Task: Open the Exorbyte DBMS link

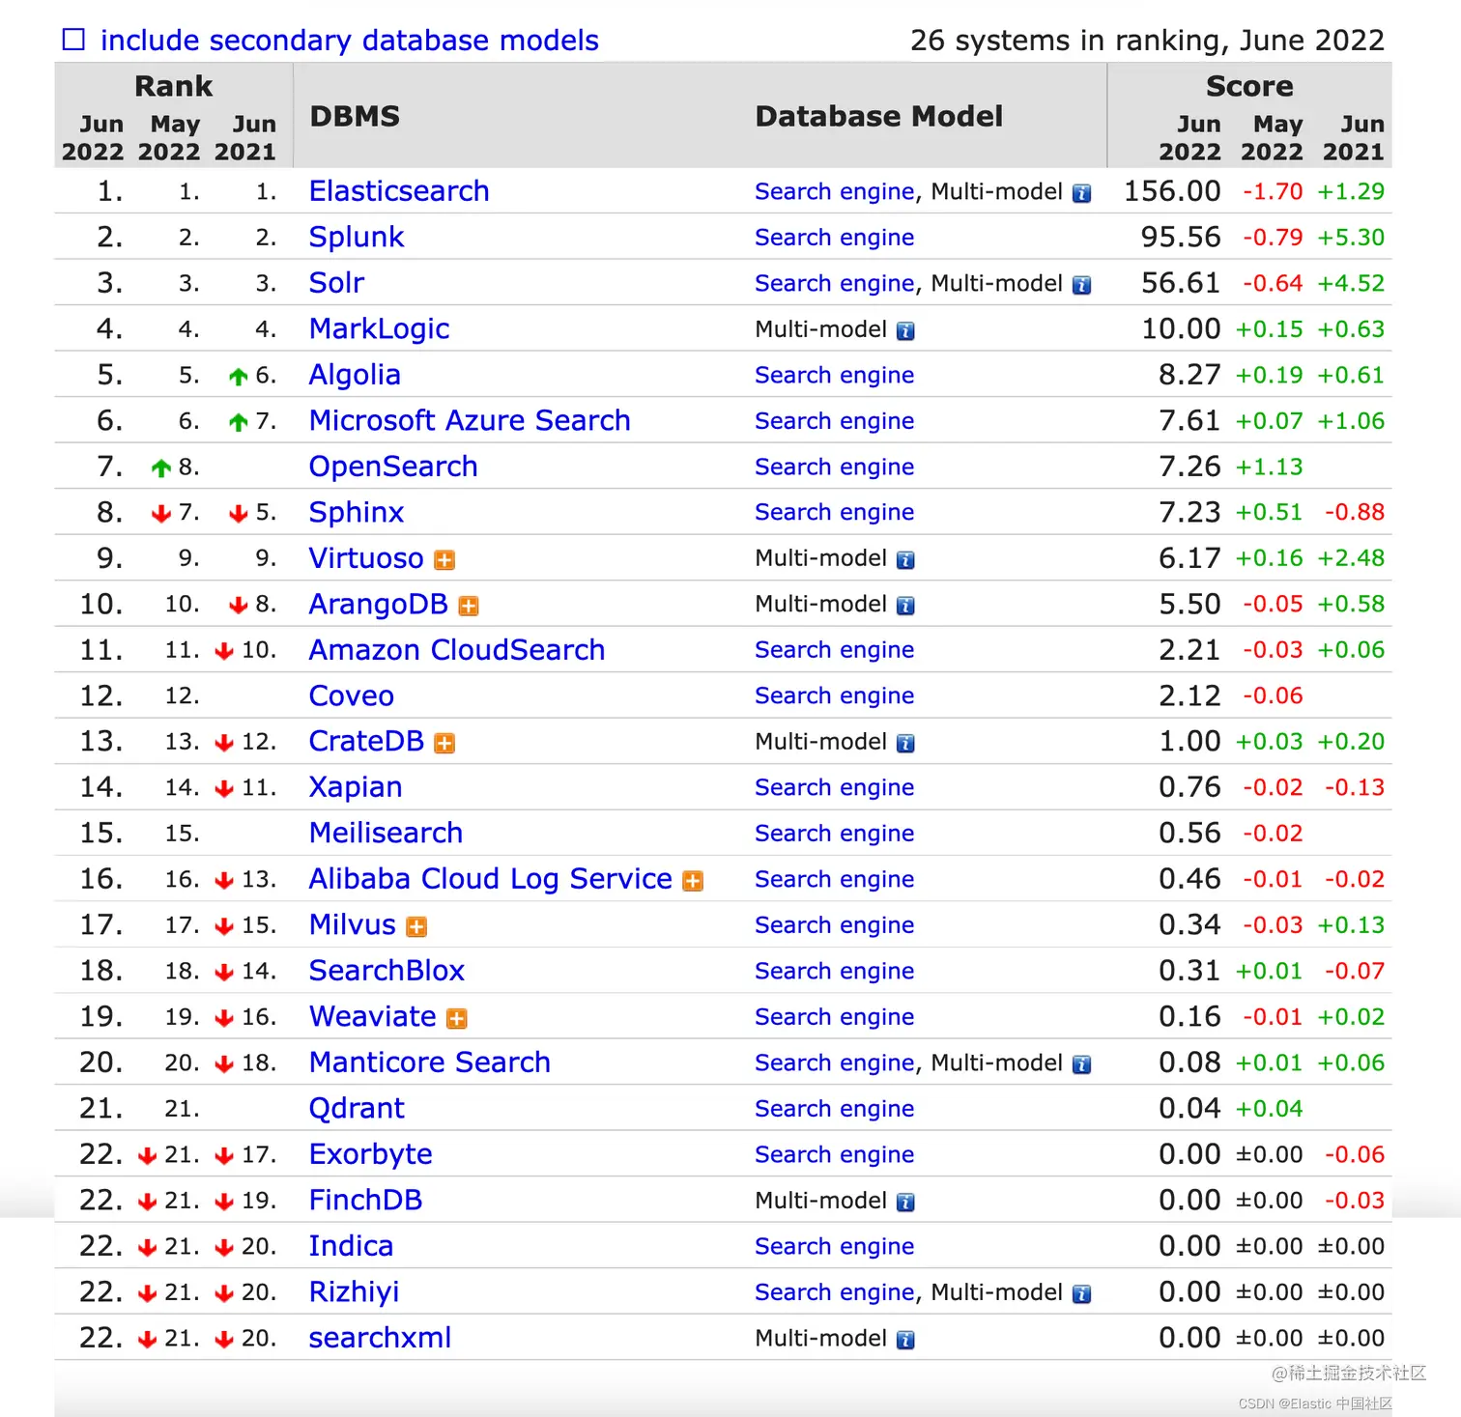Action: pyautogui.click(x=371, y=1155)
